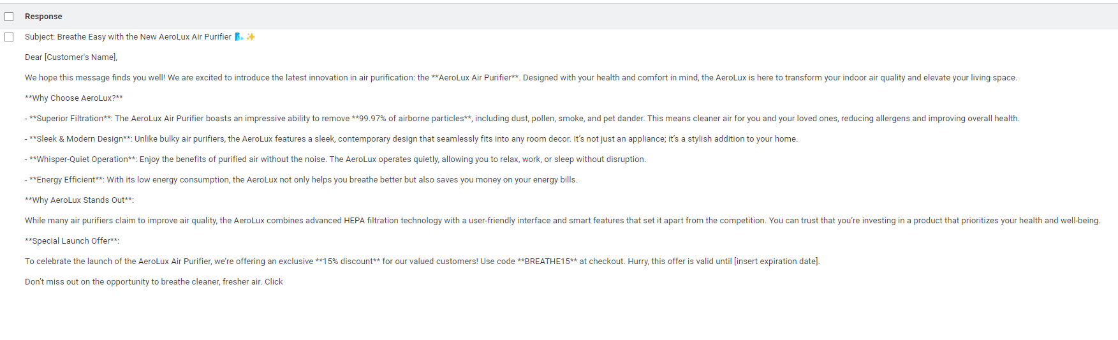Image resolution: width=1118 pixels, height=340 pixels.
Task: Click the blue emoji after 'Air Purifier' in subject
Action: tap(239, 37)
